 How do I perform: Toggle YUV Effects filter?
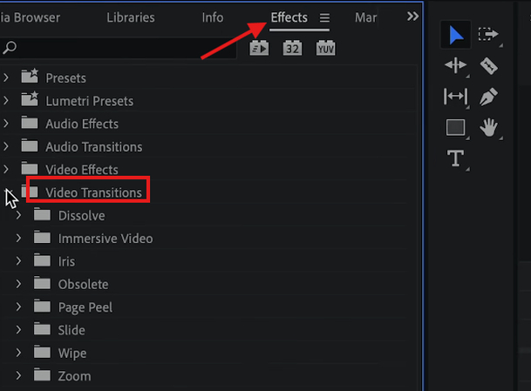[x=325, y=48]
